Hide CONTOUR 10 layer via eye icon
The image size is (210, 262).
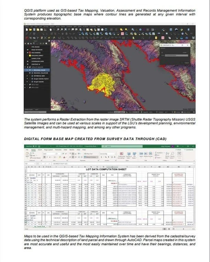pos(28,64)
